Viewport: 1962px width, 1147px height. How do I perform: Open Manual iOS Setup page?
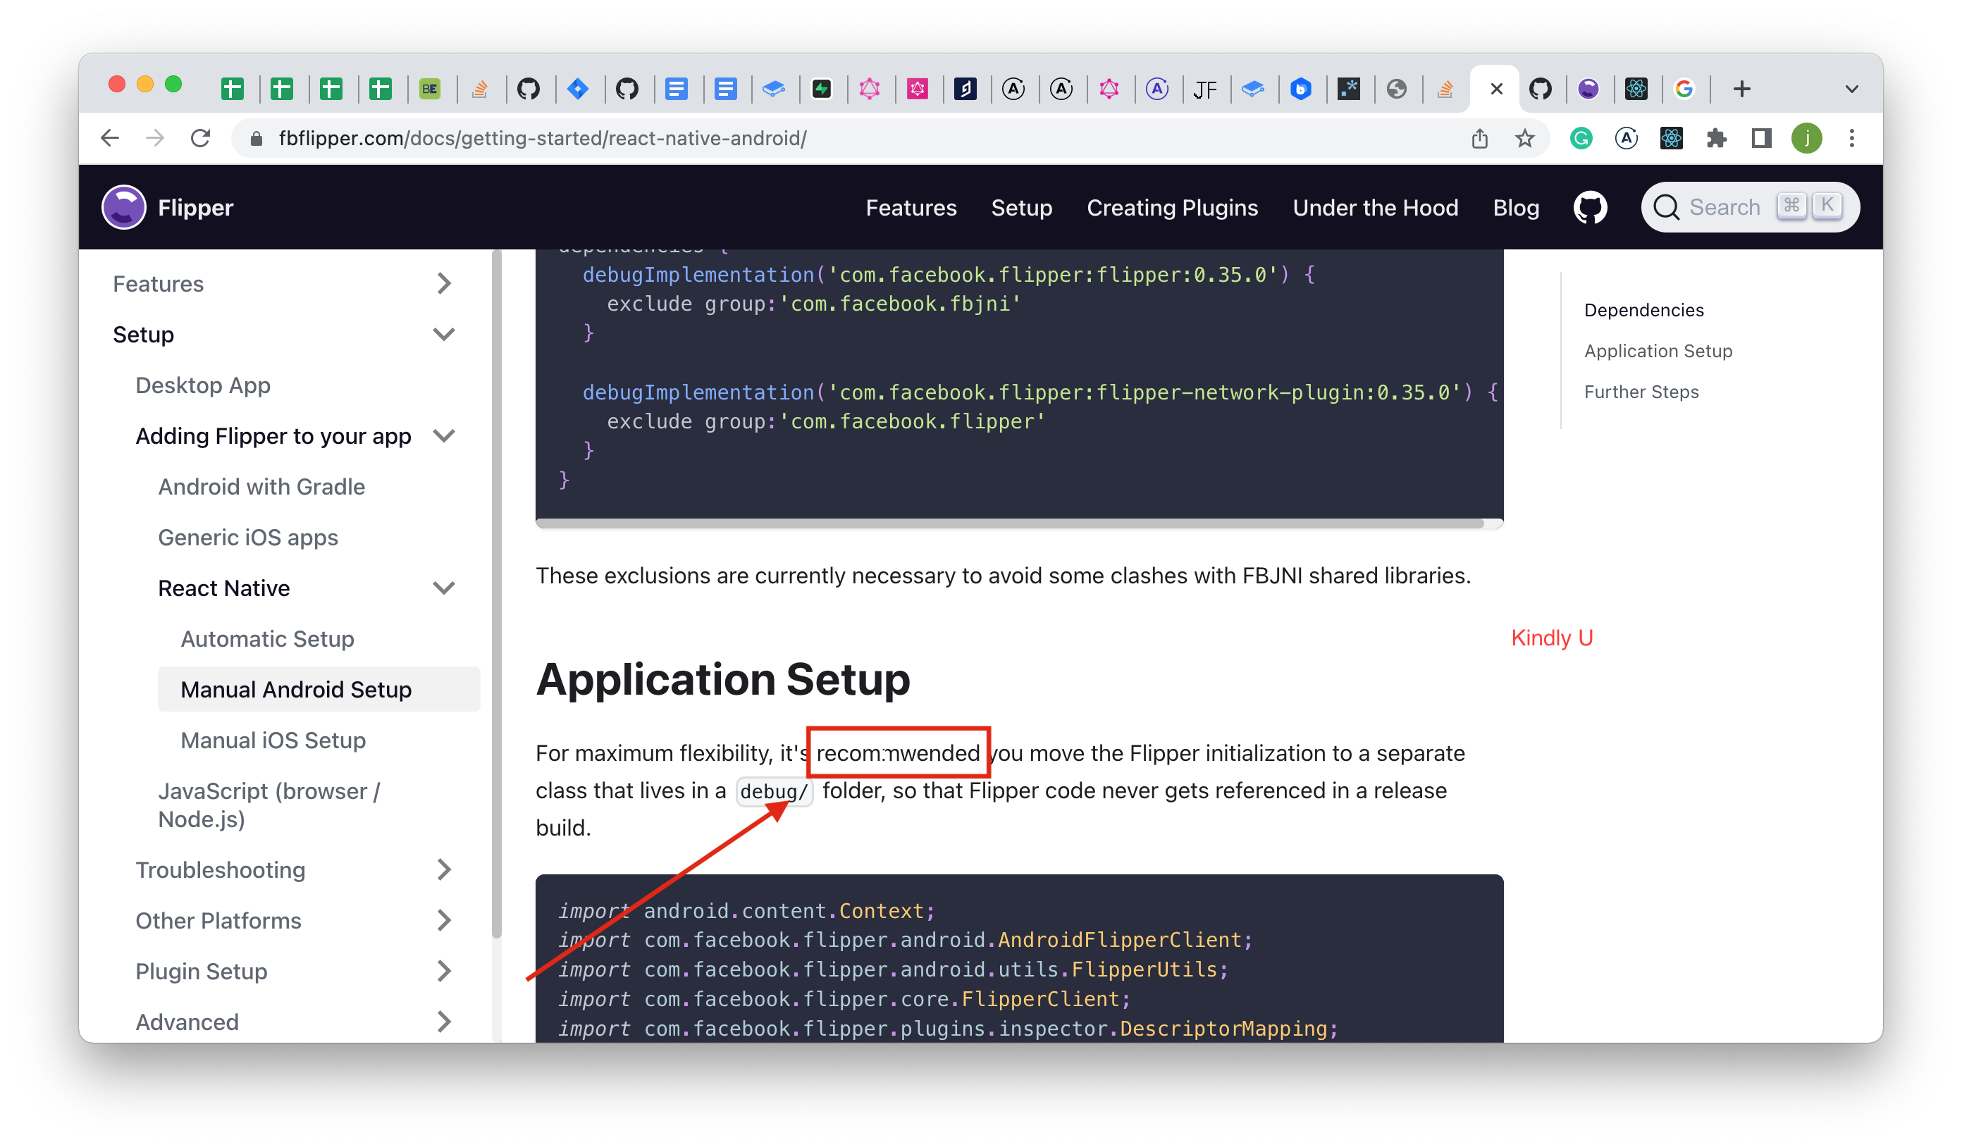tap(273, 739)
